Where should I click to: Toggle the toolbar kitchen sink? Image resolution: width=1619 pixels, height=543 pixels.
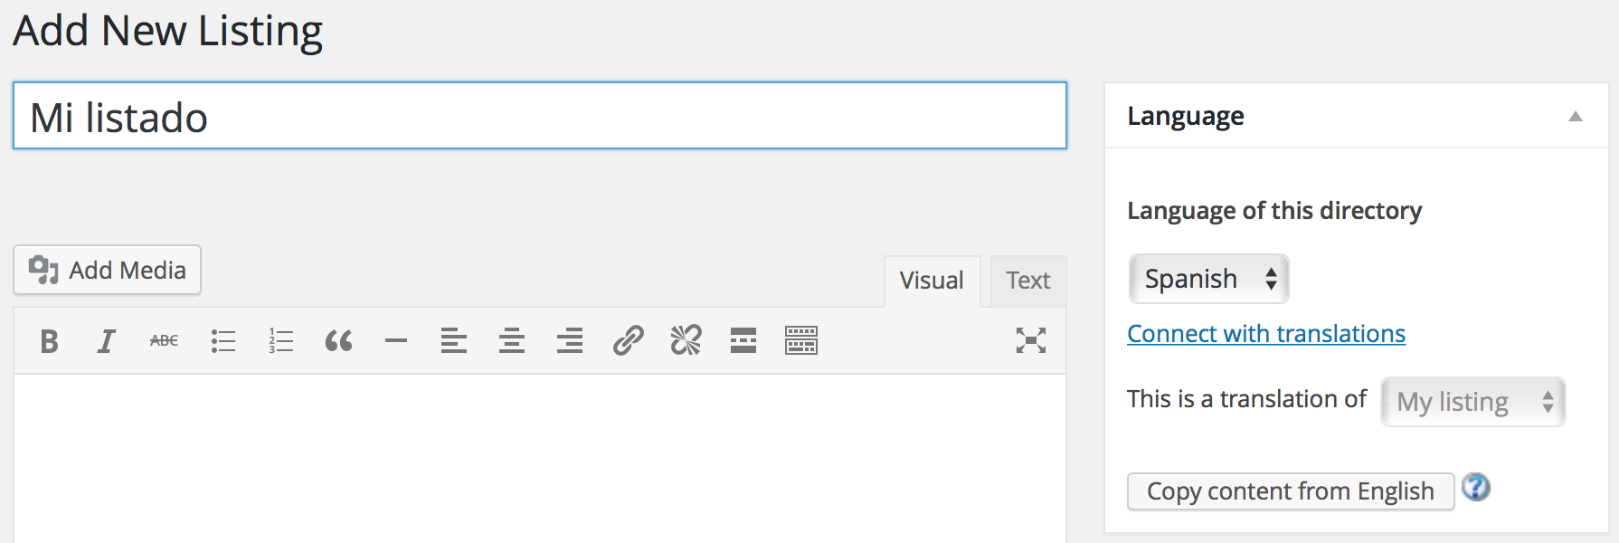pyautogui.click(x=801, y=341)
